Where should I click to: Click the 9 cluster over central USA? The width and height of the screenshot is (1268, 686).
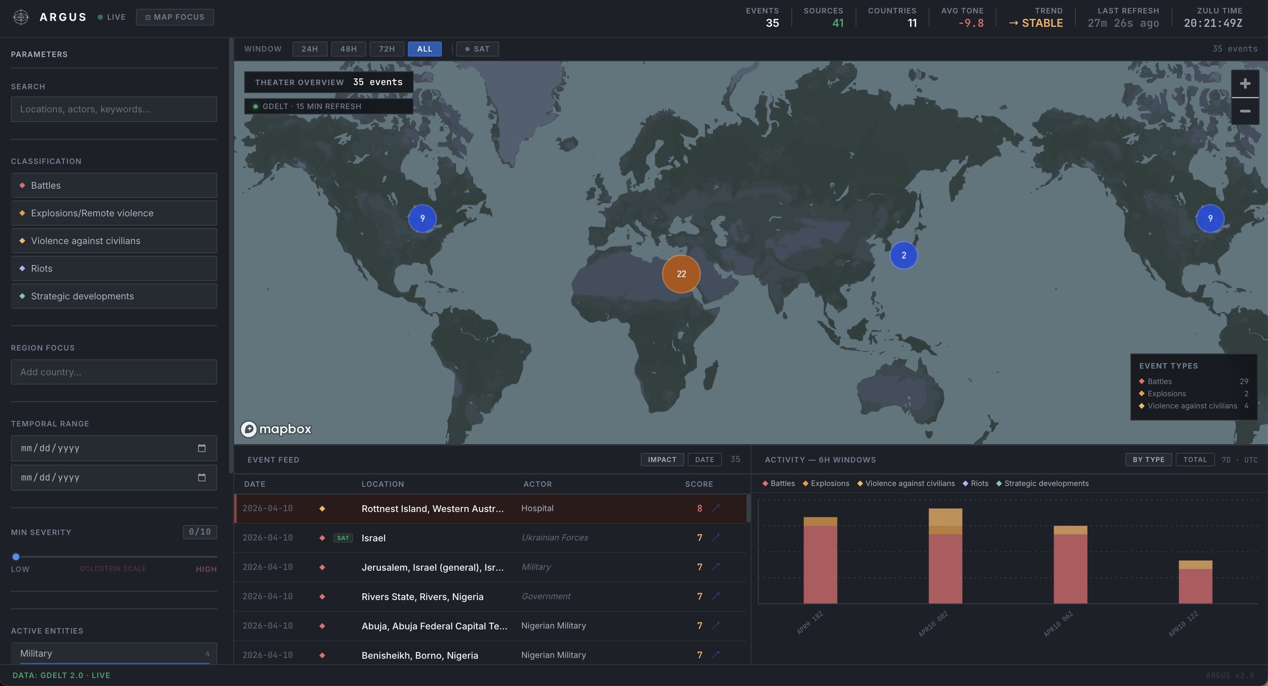pyautogui.click(x=423, y=218)
